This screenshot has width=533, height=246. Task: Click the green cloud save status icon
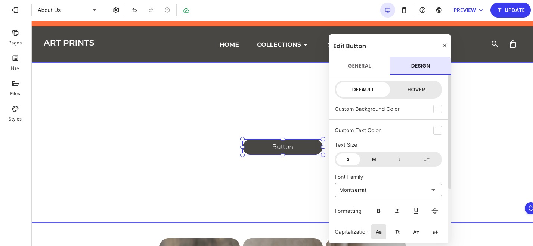[x=186, y=10]
